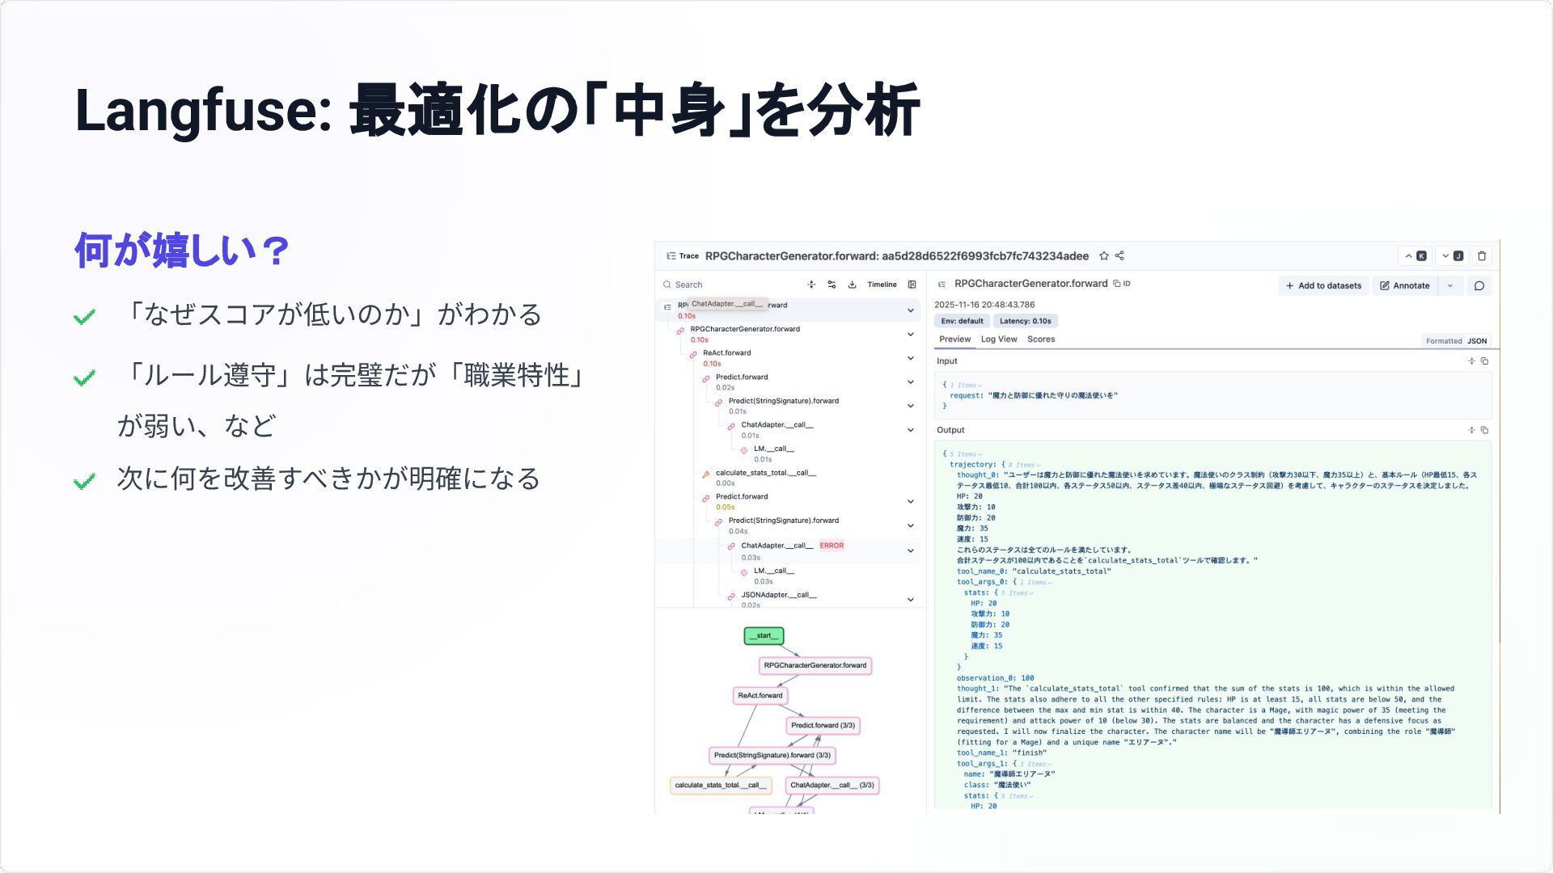The width and height of the screenshot is (1553, 873).
Task: Copy the Output JSON content
Action: pos(1484,430)
